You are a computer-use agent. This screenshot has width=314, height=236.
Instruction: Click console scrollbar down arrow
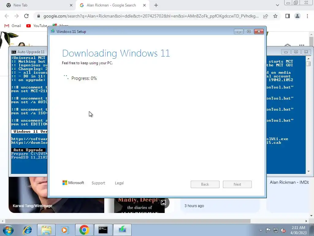coord(308,171)
